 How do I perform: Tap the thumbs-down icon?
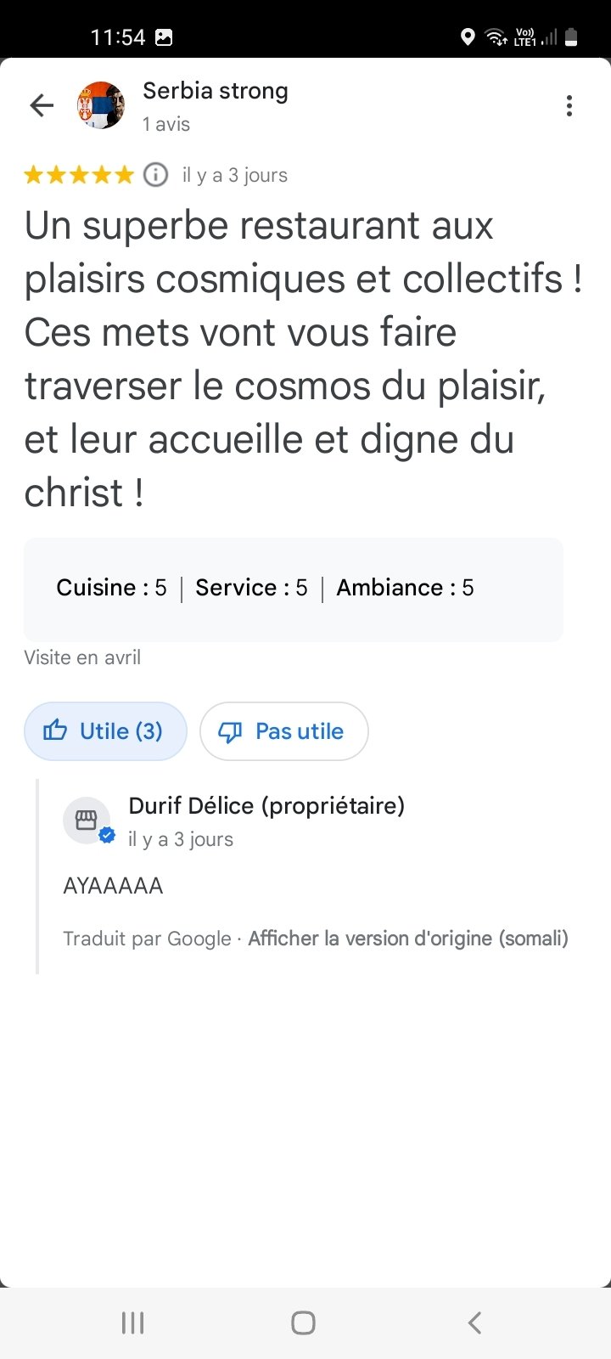230,731
